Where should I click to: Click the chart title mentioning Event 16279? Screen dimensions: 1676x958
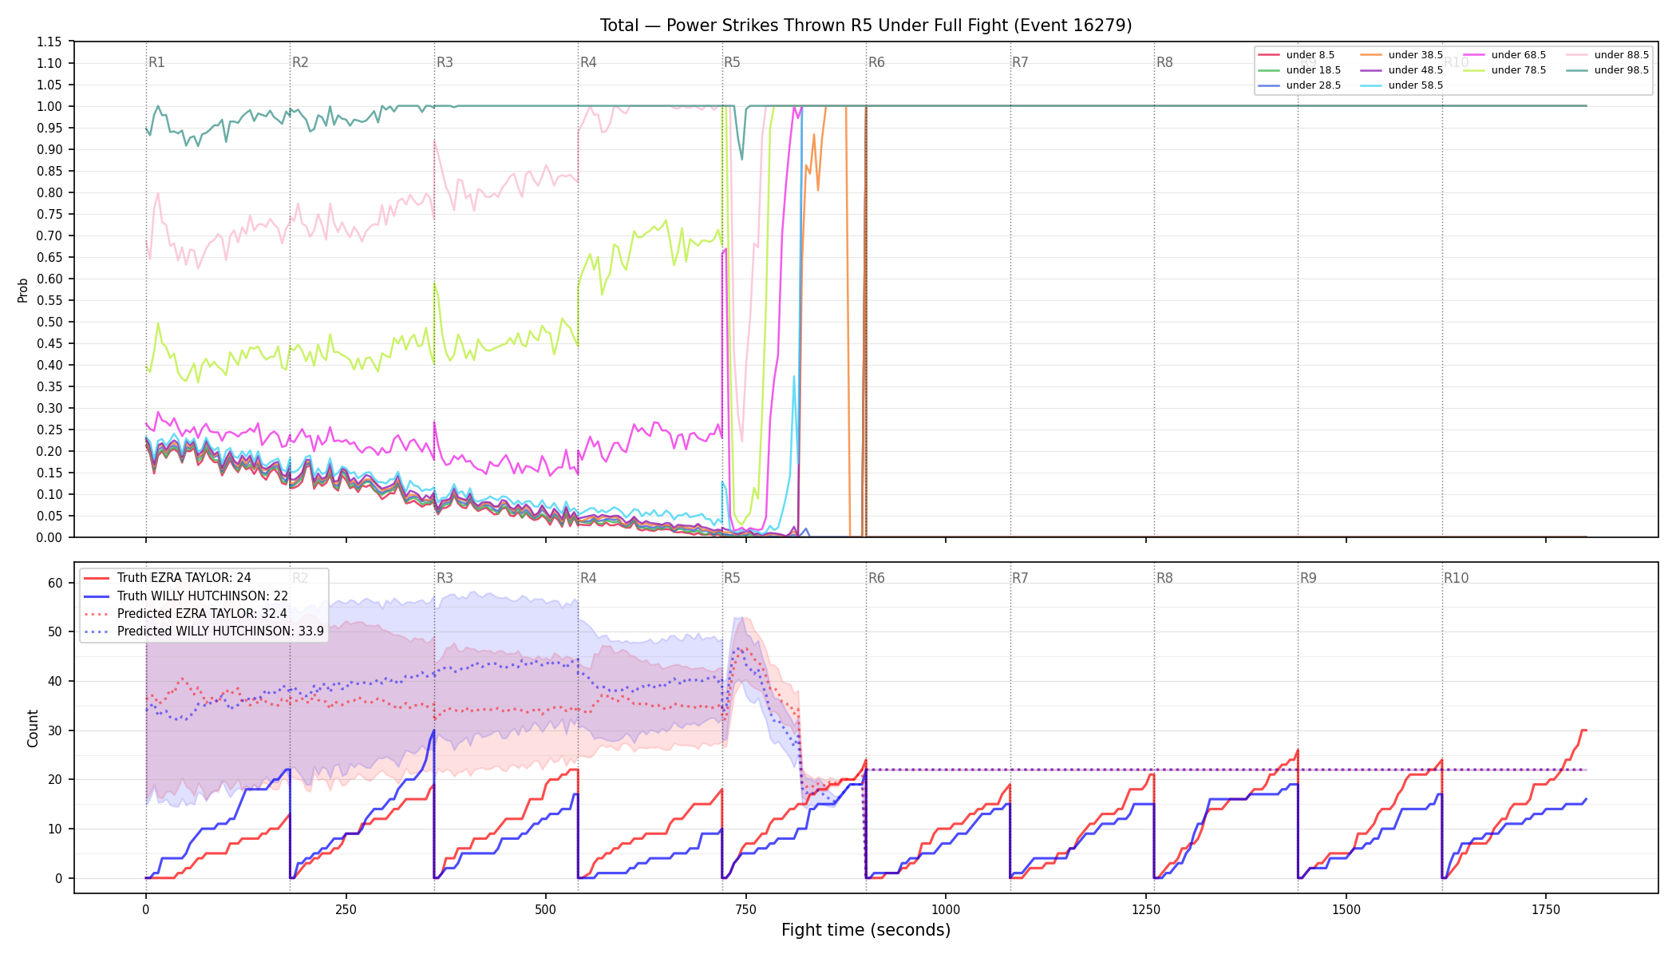[x=866, y=26]
